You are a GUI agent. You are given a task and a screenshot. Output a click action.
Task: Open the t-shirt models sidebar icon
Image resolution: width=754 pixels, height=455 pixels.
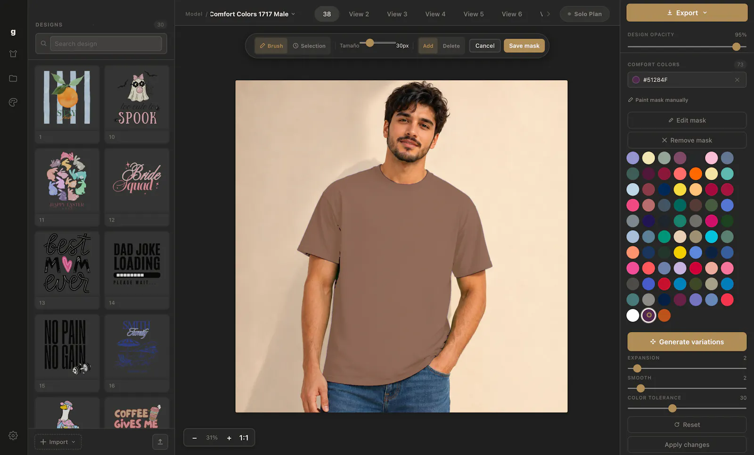(13, 54)
